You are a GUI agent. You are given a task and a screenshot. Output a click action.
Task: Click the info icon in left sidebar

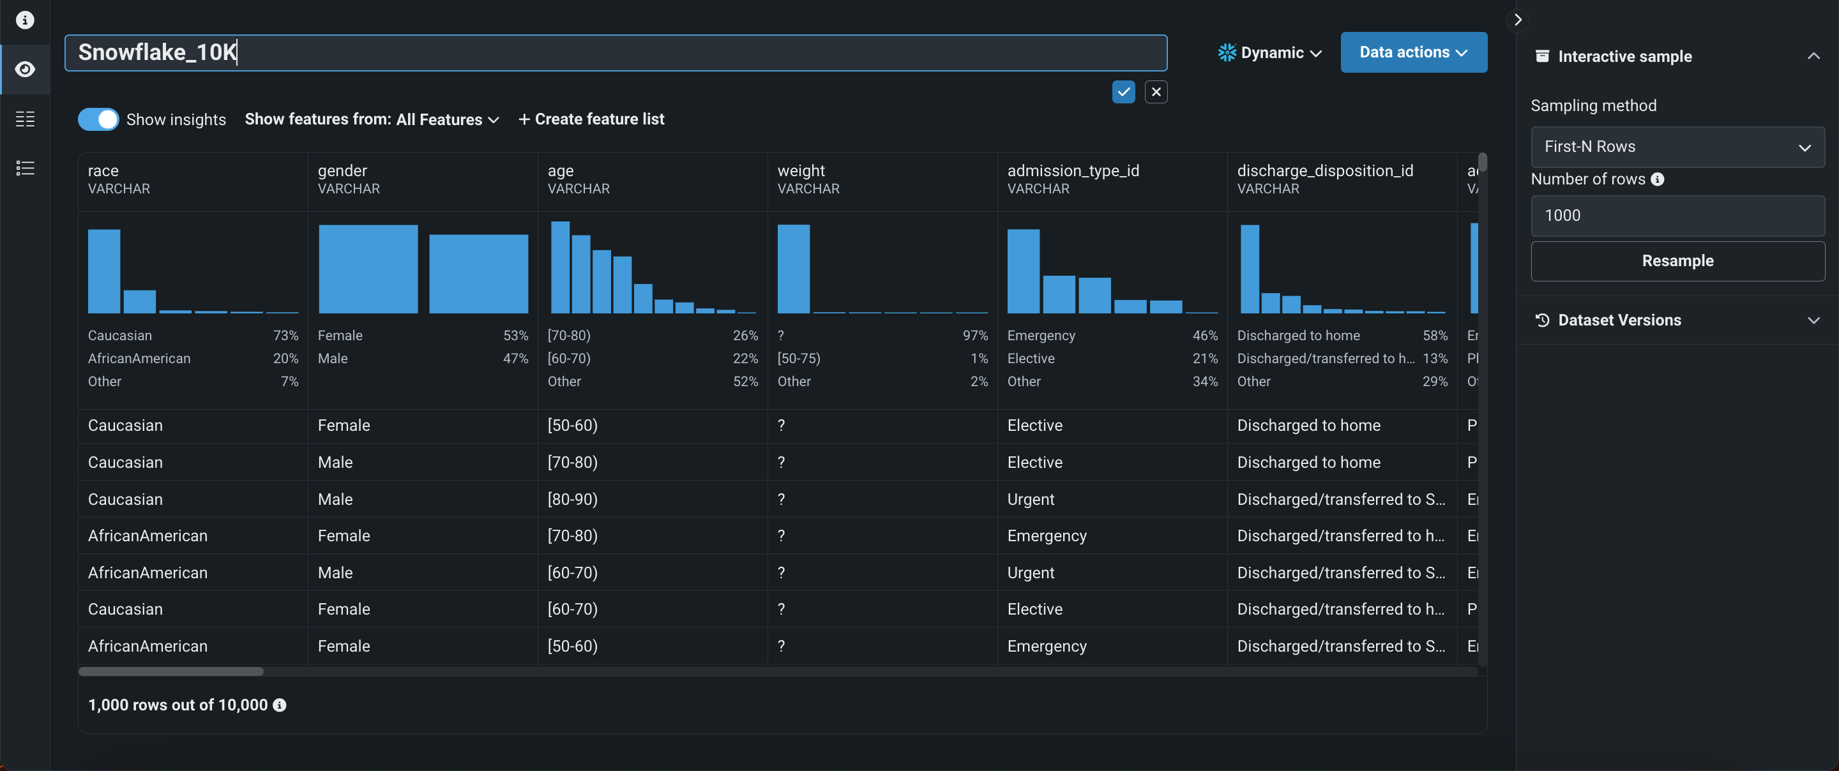point(25,20)
